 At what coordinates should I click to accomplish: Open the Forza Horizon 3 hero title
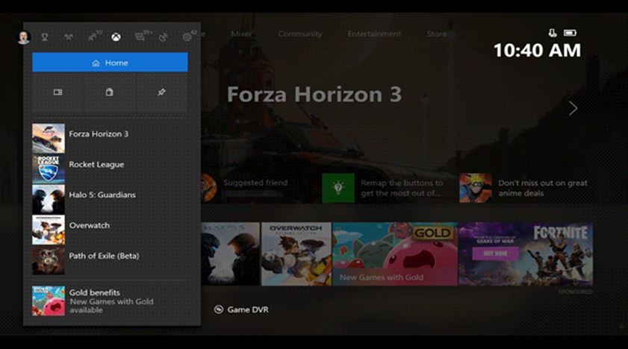[x=314, y=95]
